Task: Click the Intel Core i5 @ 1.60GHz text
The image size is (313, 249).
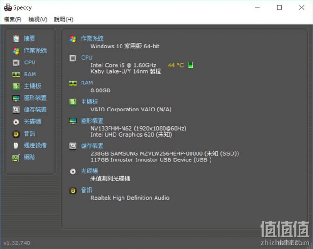Action: click(x=123, y=65)
